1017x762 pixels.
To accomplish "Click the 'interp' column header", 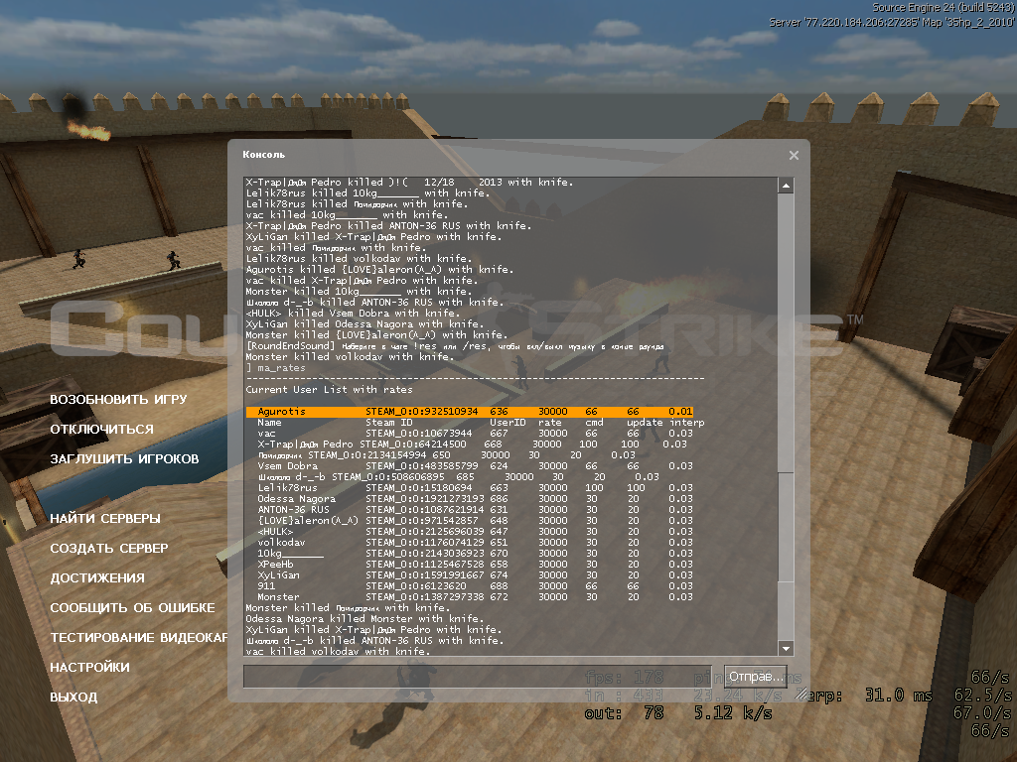I will click(687, 423).
